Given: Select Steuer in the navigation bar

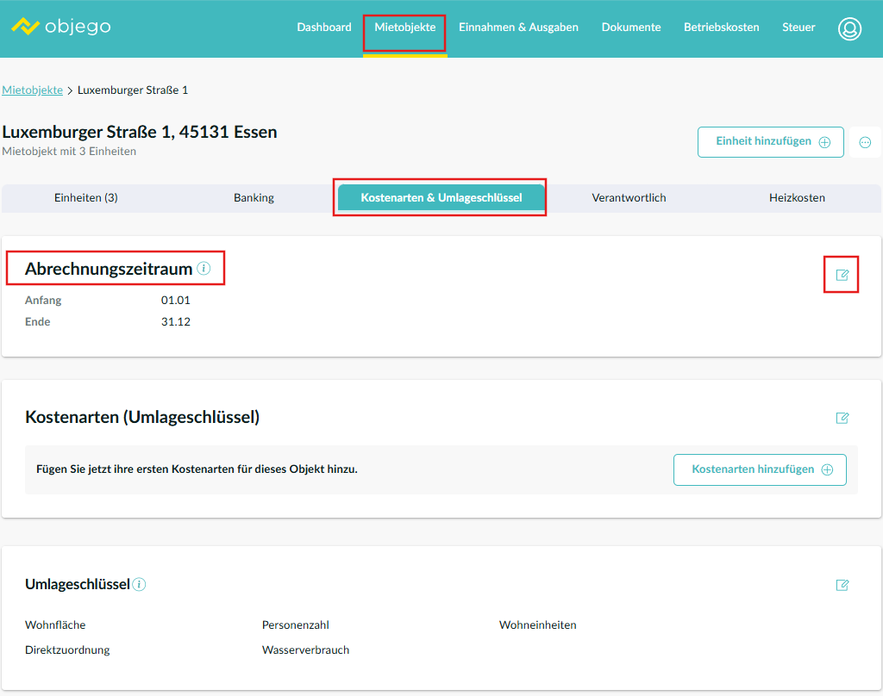Looking at the screenshot, I should pos(798,28).
